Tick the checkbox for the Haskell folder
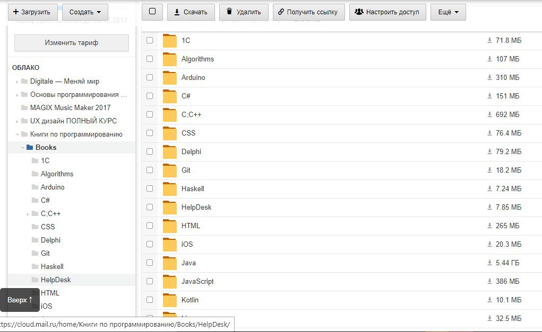 click(x=150, y=189)
